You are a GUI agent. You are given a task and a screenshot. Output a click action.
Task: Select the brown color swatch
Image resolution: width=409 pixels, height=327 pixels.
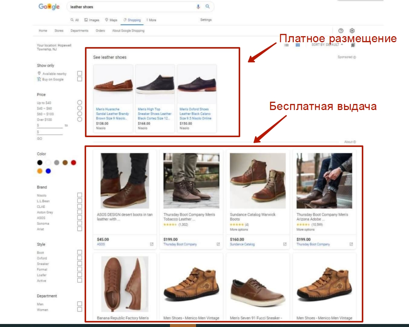(x=65, y=163)
